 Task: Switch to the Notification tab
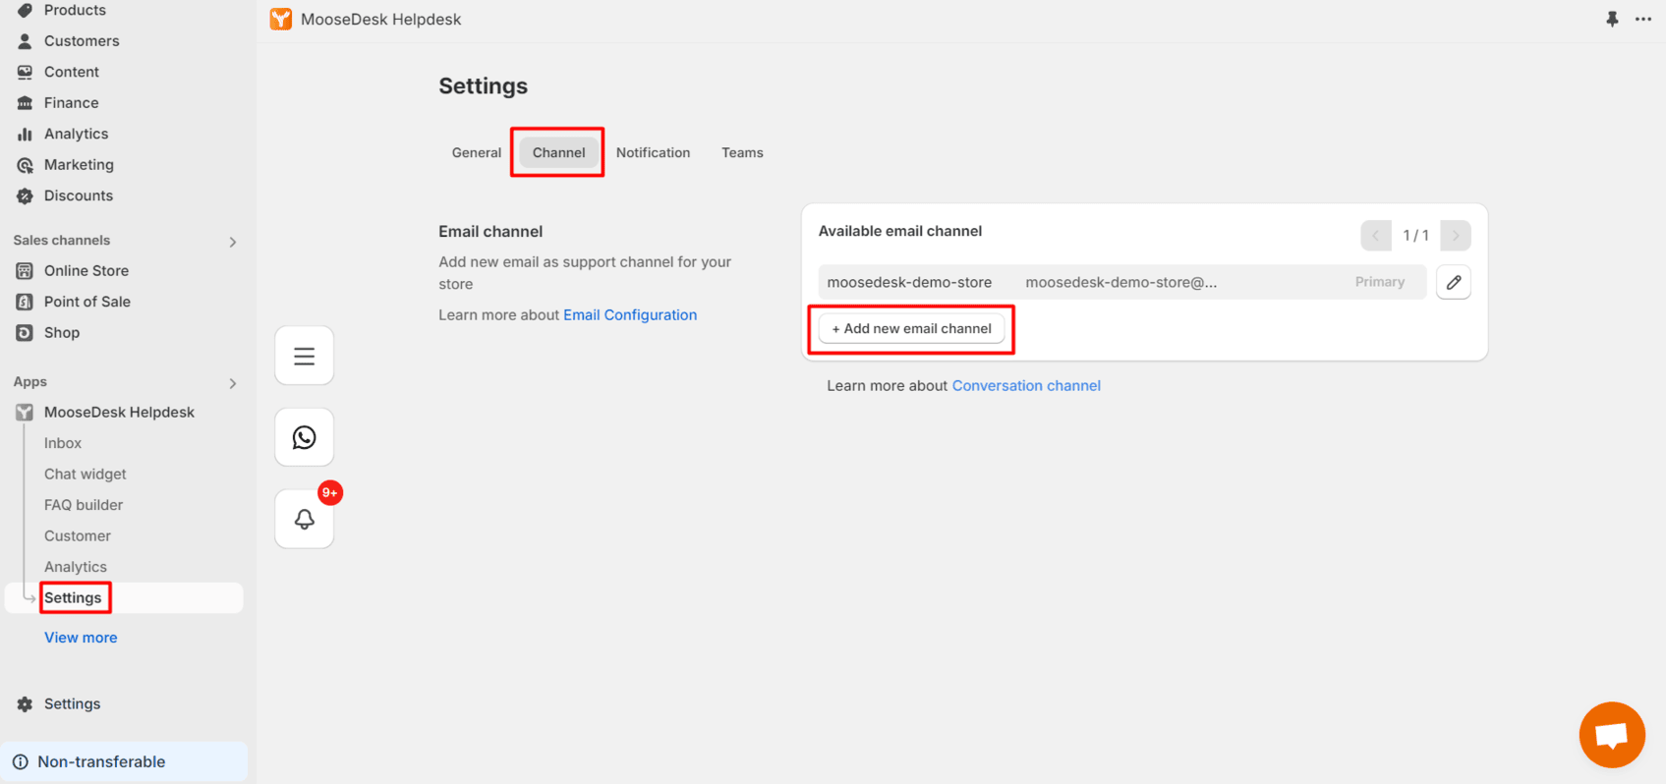654,153
